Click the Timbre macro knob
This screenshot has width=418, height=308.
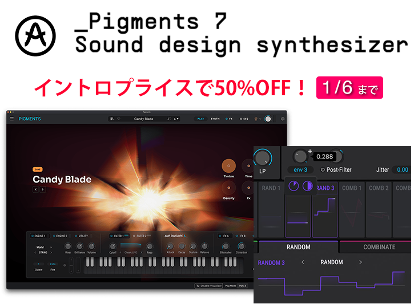pyautogui.click(x=229, y=166)
